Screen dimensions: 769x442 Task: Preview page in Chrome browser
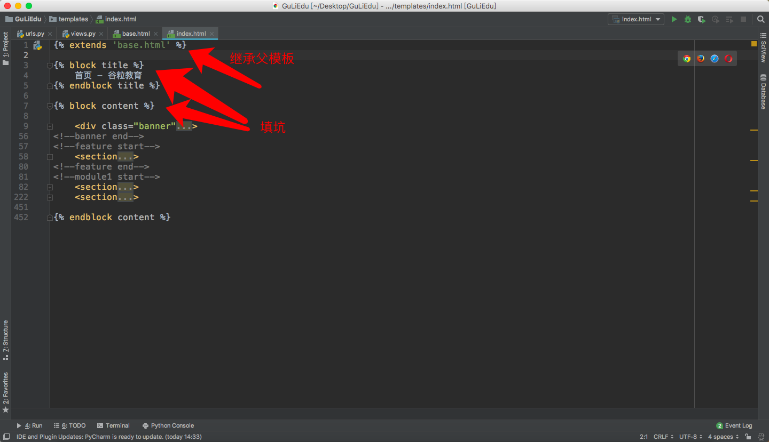tap(687, 59)
